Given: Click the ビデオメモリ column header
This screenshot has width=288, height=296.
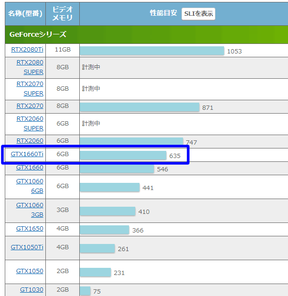Looking at the screenshot, I should coord(63,13).
